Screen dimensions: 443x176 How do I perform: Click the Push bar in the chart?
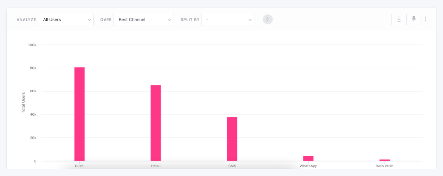click(79, 114)
